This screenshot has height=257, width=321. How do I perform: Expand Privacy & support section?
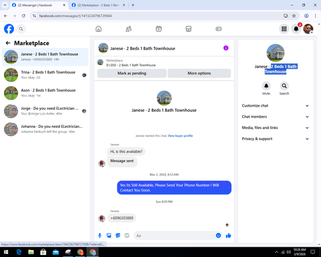point(275,139)
